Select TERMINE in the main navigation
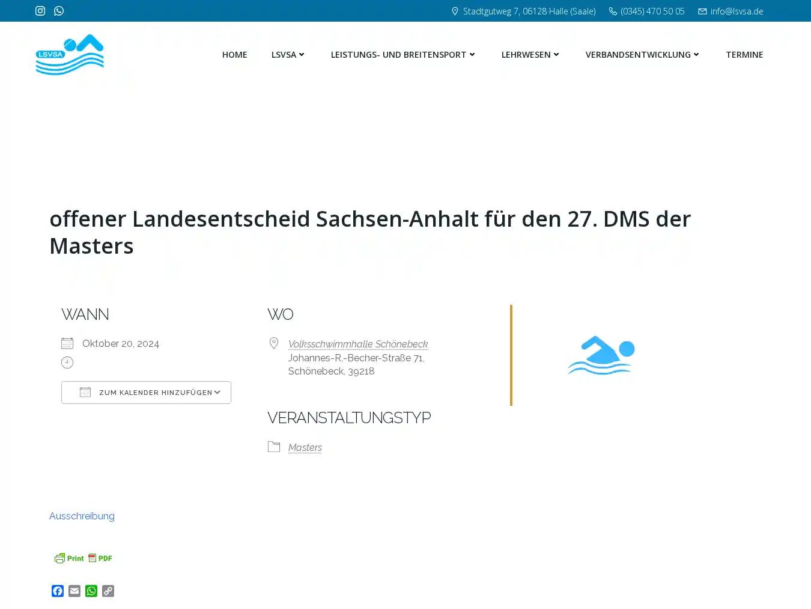 point(744,55)
